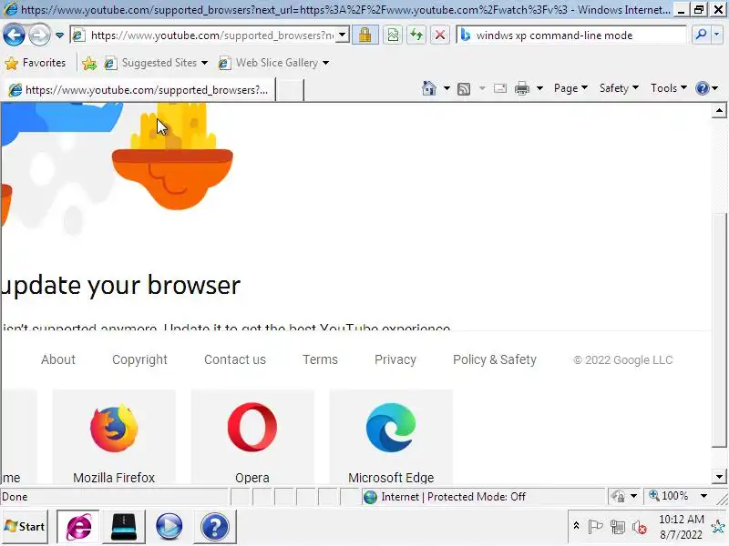Add page to Favorites bar icon
Screen dimensions: 729x546
(89, 63)
